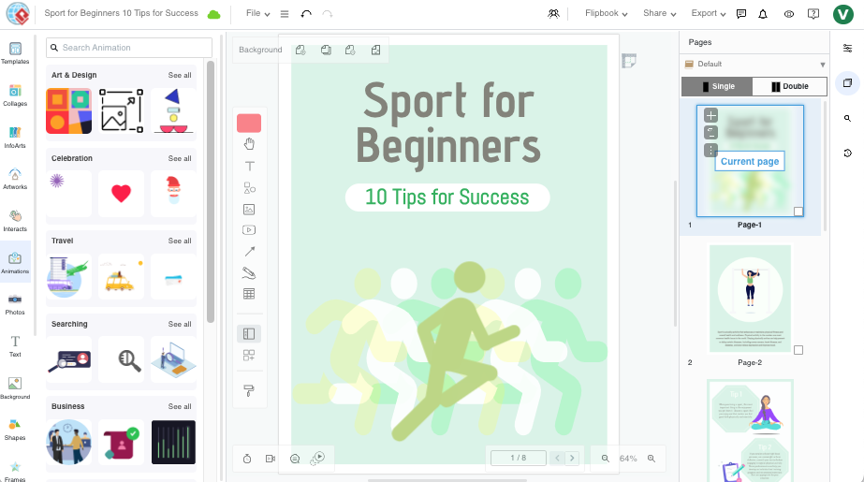Open the Photos panel in sidebar

(x=15, y=303)
